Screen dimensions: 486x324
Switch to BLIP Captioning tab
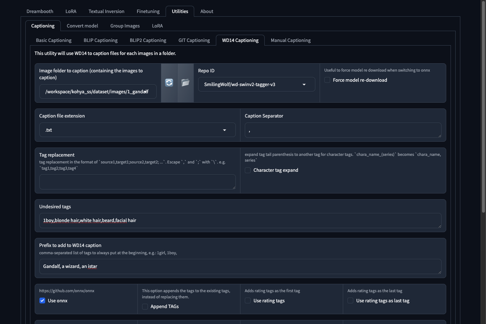(100, 40)
